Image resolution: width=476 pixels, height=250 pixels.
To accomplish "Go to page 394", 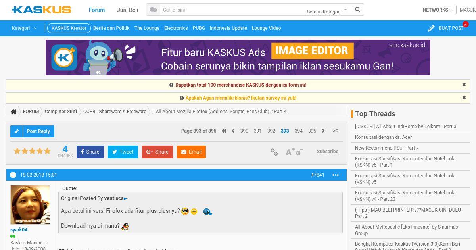I will tap(299, 131).
